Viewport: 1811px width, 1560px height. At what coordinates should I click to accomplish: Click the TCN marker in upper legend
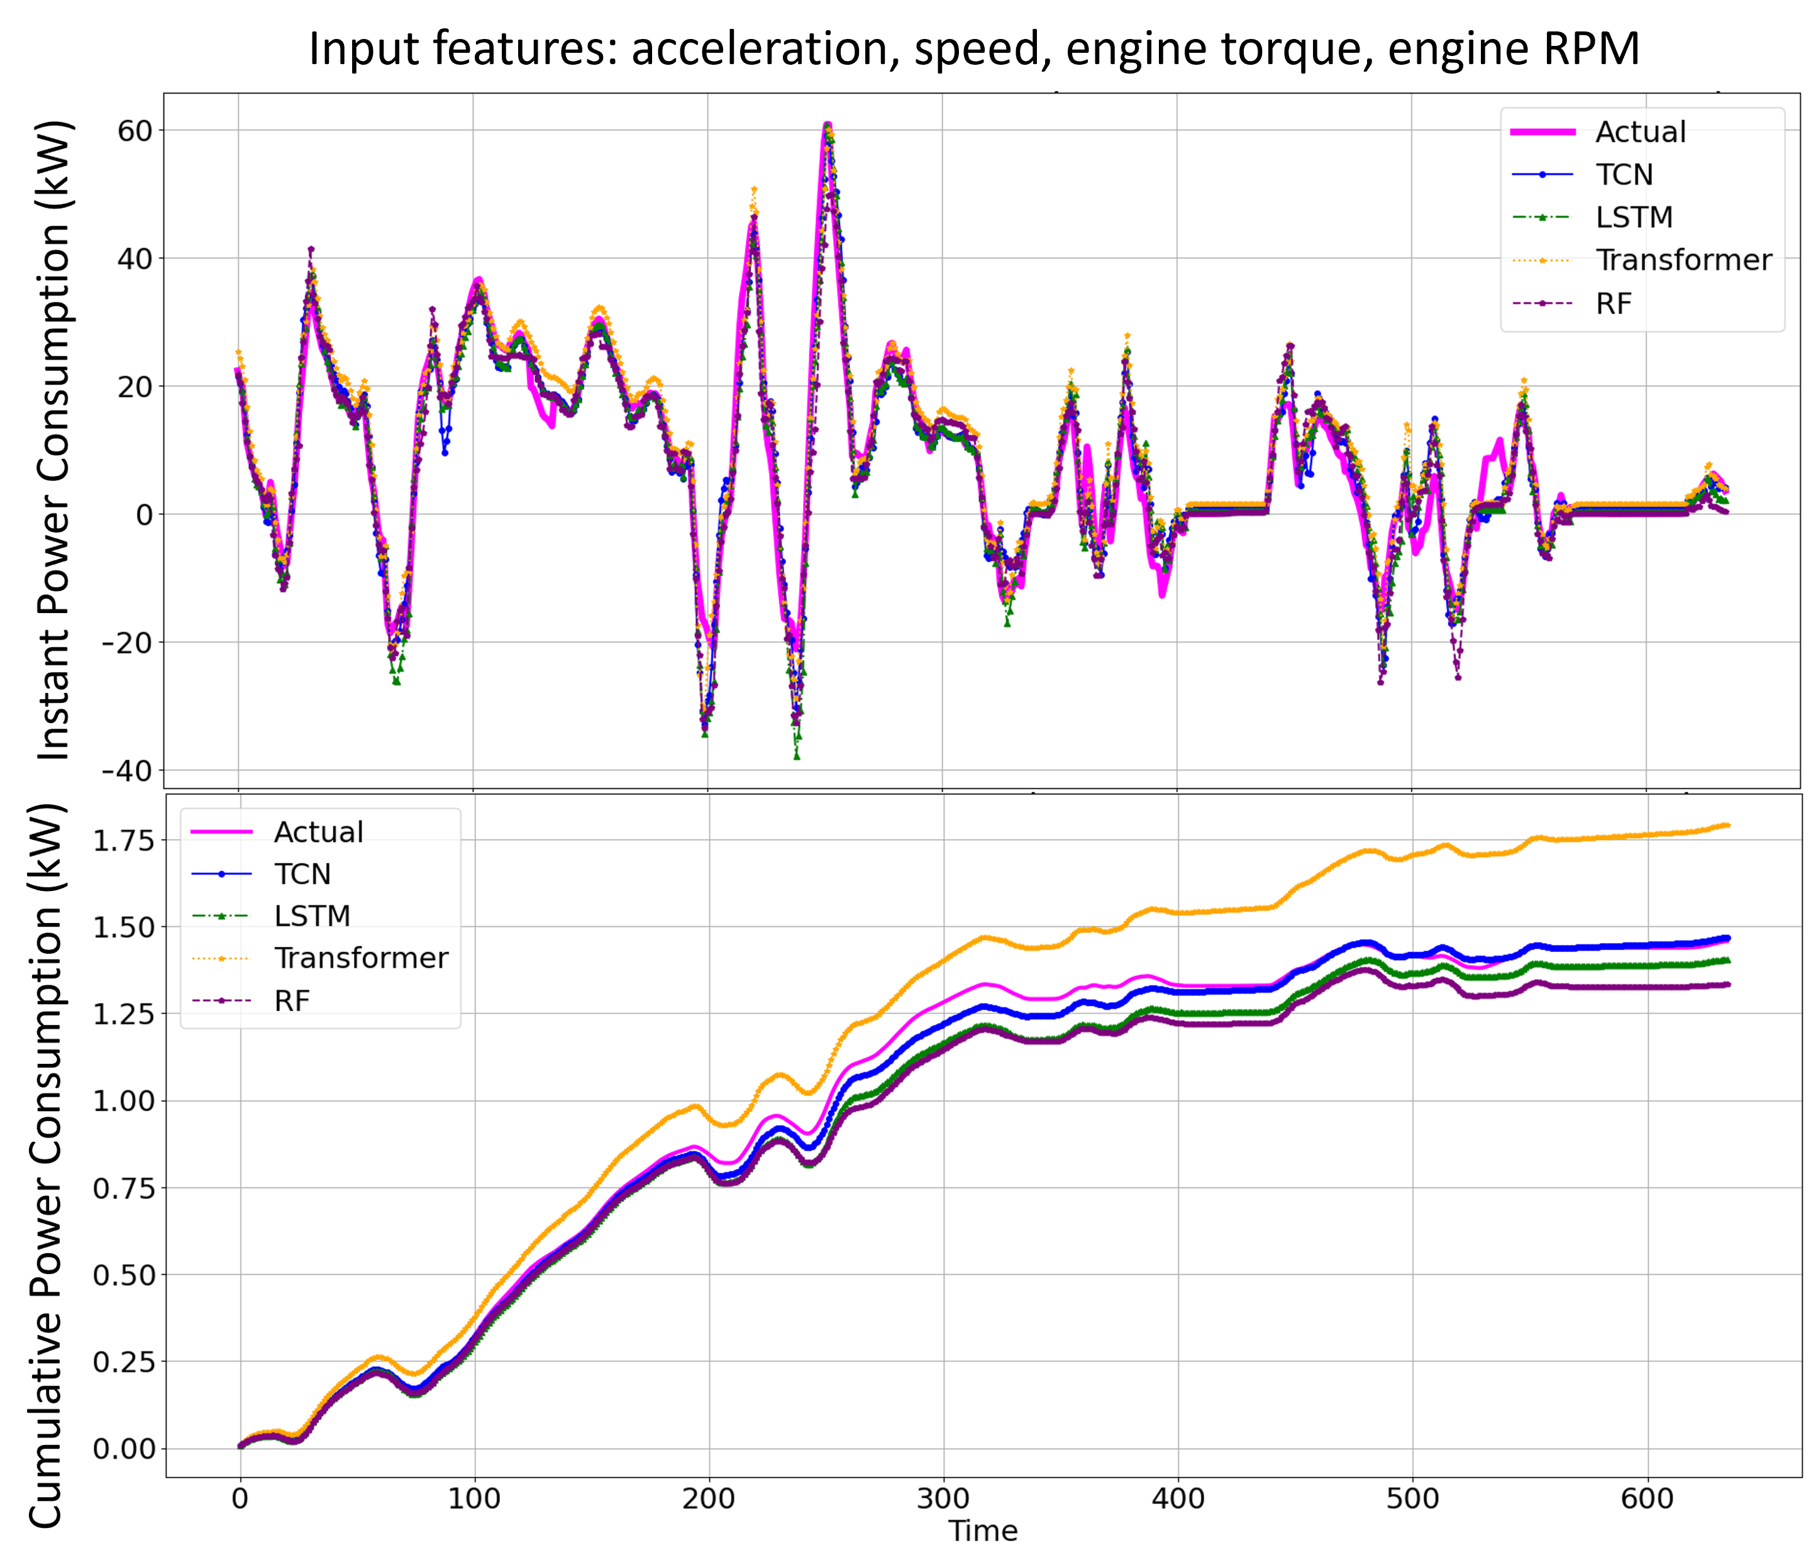(1542, 175)
